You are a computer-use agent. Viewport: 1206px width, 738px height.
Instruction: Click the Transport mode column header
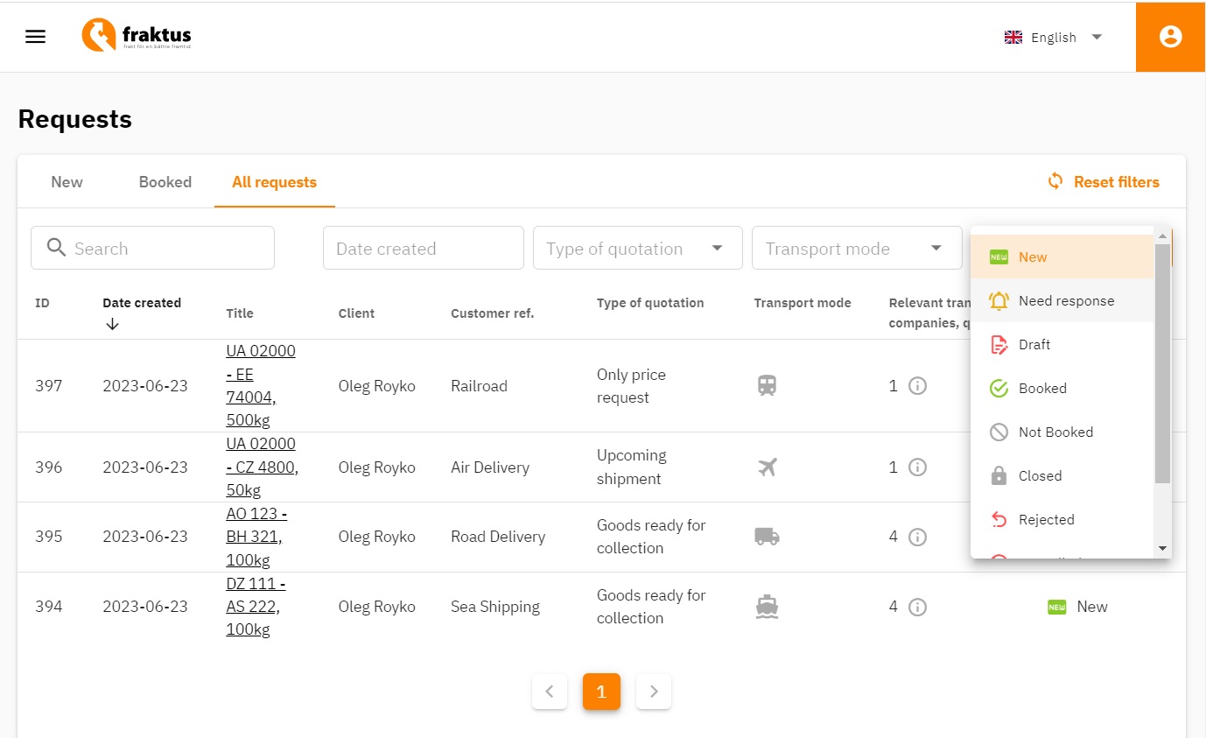coord(803,303)
